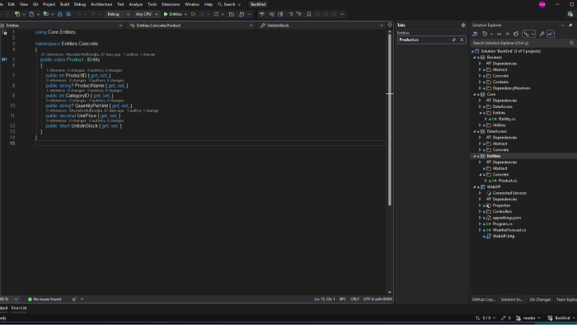The height and width of the screenshot is (325, 577).
Task: Open the Entities project navigation dropdown
Action: click(x=62, y=26)
